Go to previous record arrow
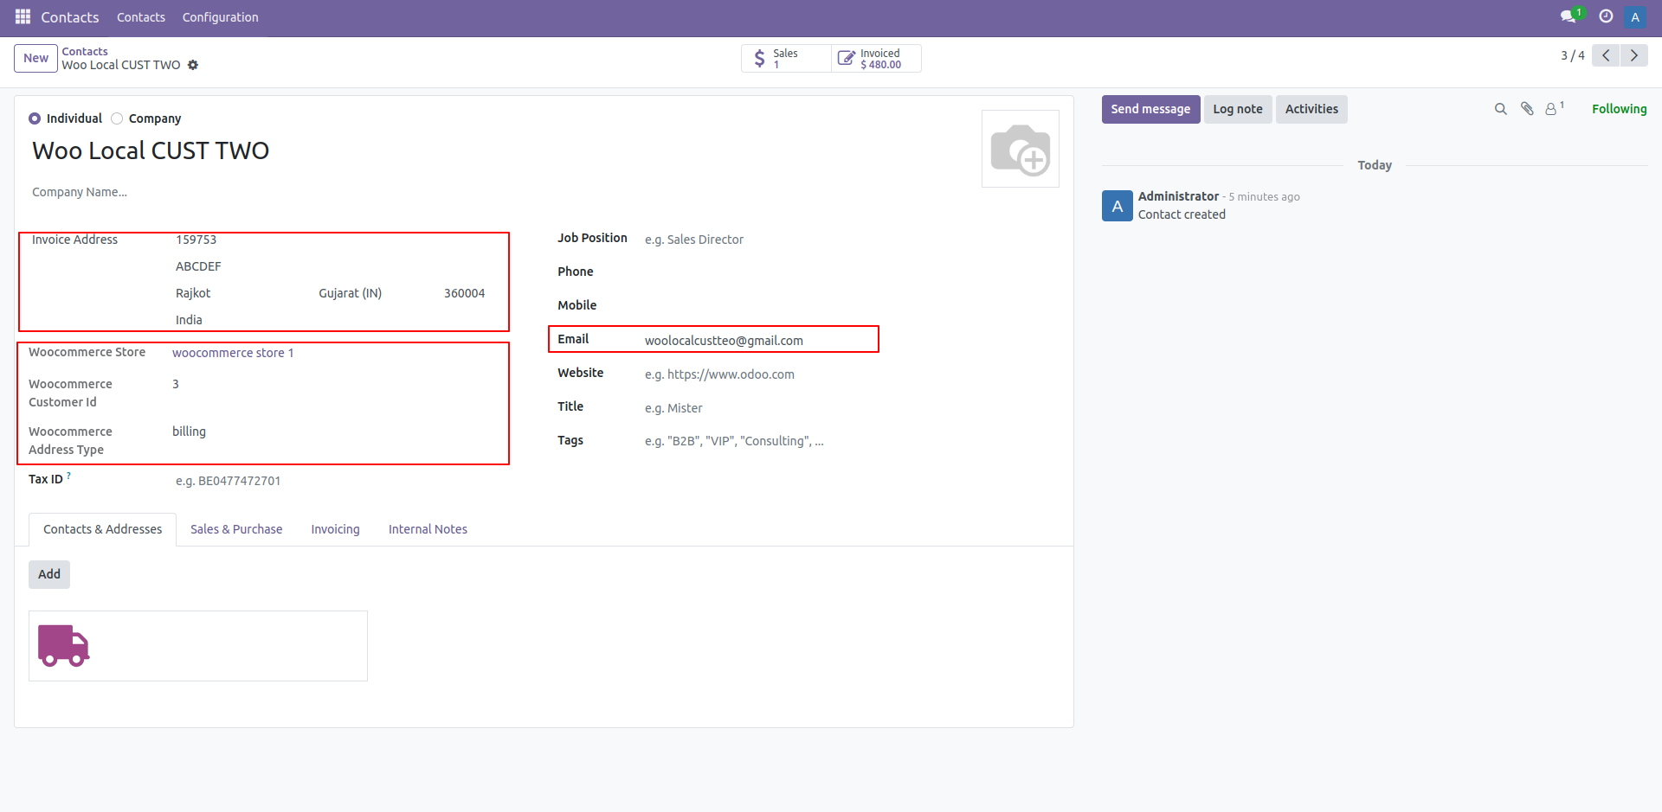1662x812 pixels. tap(1606, 55)
